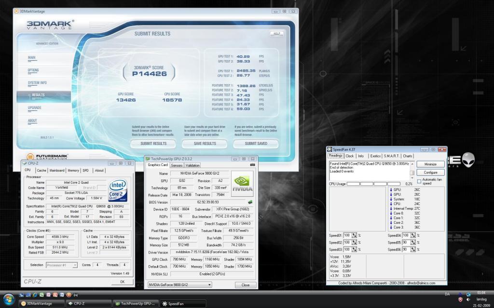Click the Intel Core 2 Quad logo in CPU-Z

[118, 190]
